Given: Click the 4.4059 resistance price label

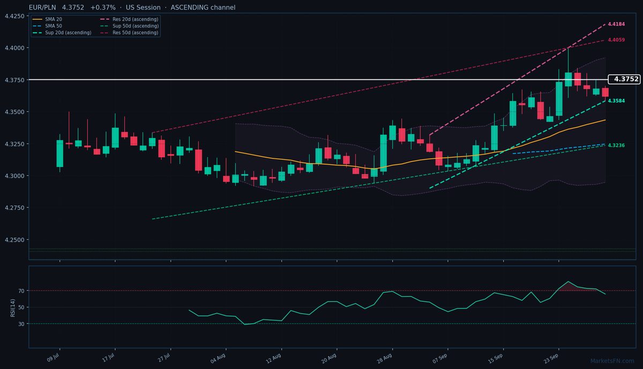Looking at the screenshot, I should 616,40.
